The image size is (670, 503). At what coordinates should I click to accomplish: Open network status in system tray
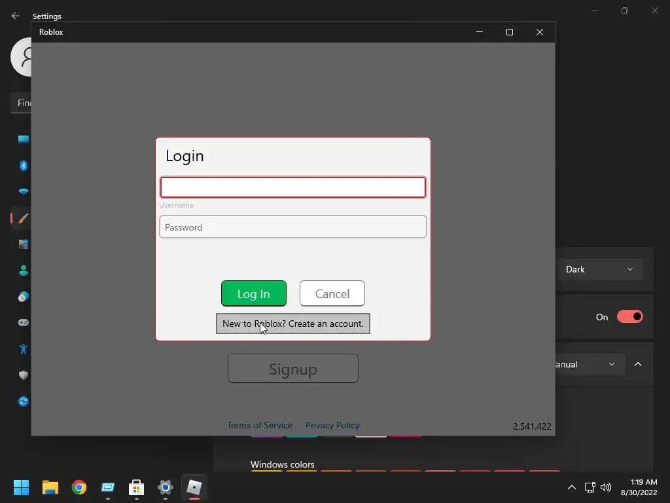coord(590,487)
